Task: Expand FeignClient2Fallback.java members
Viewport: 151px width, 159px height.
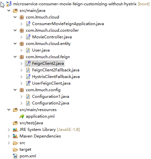Action: point(22,70)
